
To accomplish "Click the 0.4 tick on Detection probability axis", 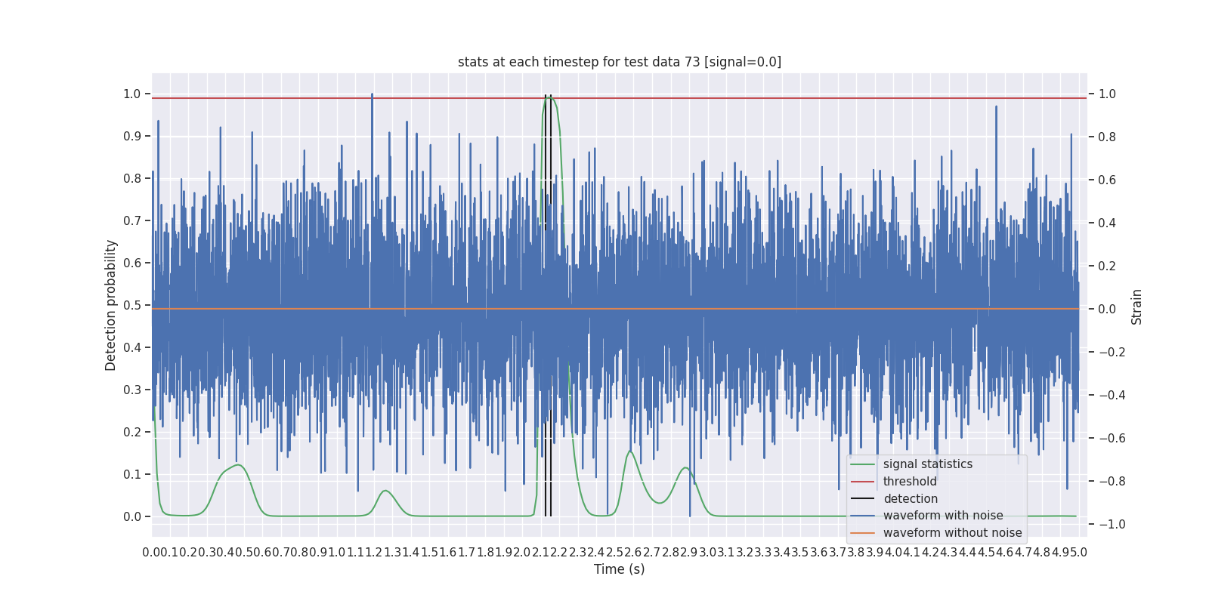I will tap(132, 348).
